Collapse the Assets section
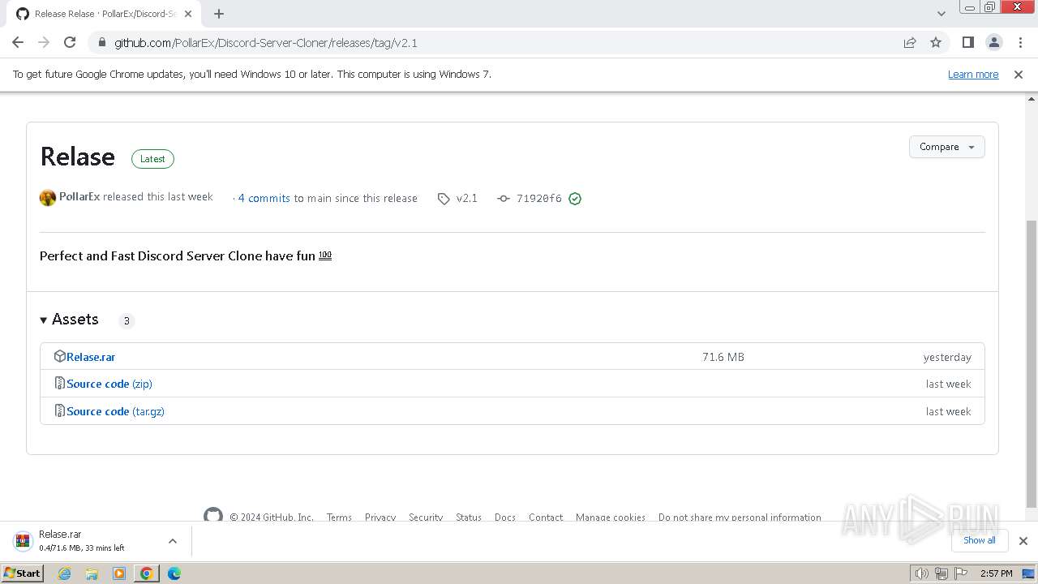Screen dimensions: 1038x584 [x=69, y=320]
